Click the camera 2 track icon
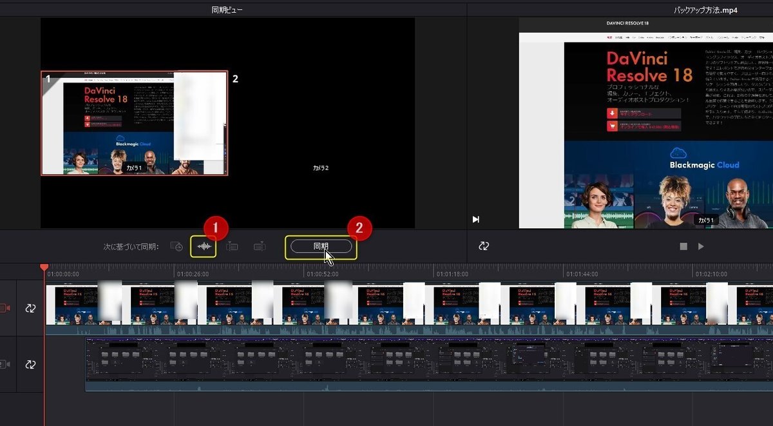Screen dimensions: 773x426 pos(5,364)
